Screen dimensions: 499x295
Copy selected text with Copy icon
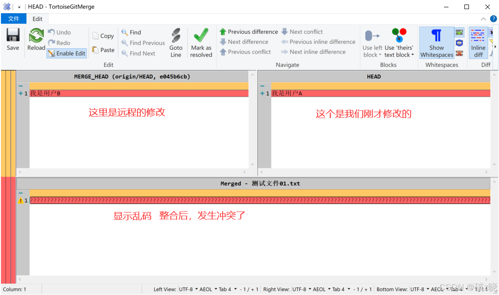(x=95, y=36)
